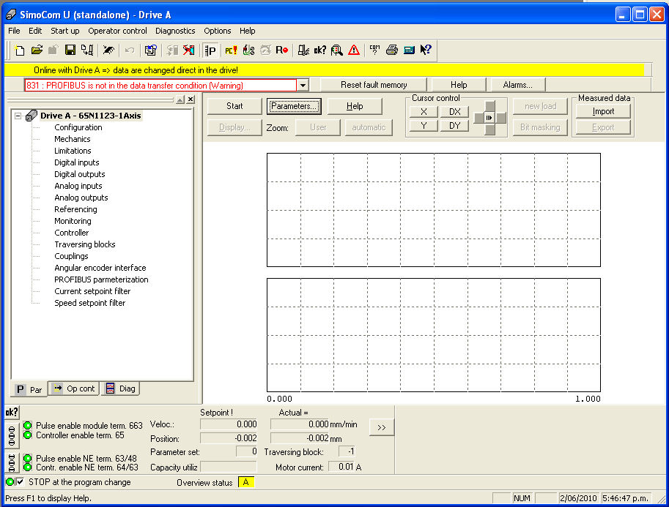Click the blue device icon after the printer

[409, 50]
